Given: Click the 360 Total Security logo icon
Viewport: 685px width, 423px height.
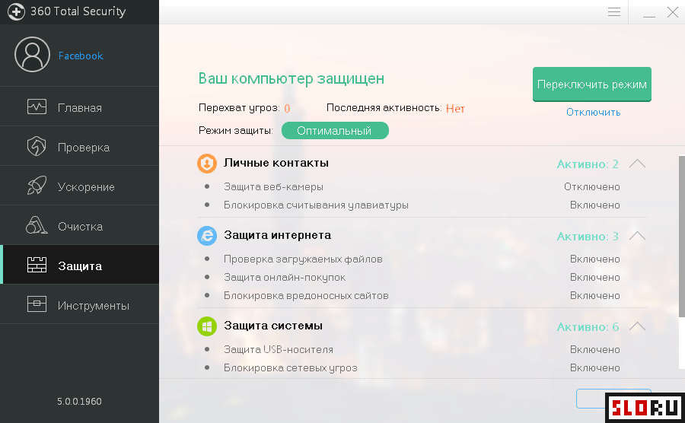Looking at the screenshot, I should 16,11.
